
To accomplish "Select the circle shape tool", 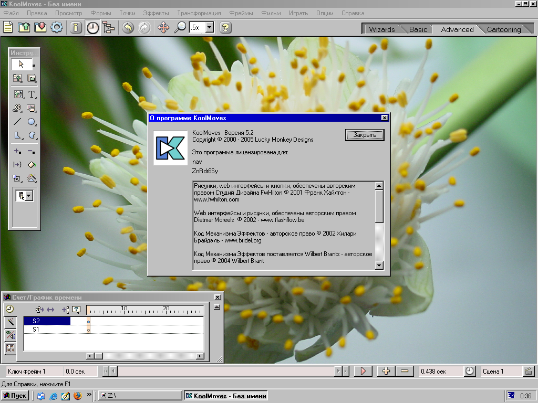I will (x=32, y=122).
